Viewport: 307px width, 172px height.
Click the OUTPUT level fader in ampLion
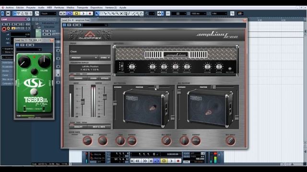[105, 97]
